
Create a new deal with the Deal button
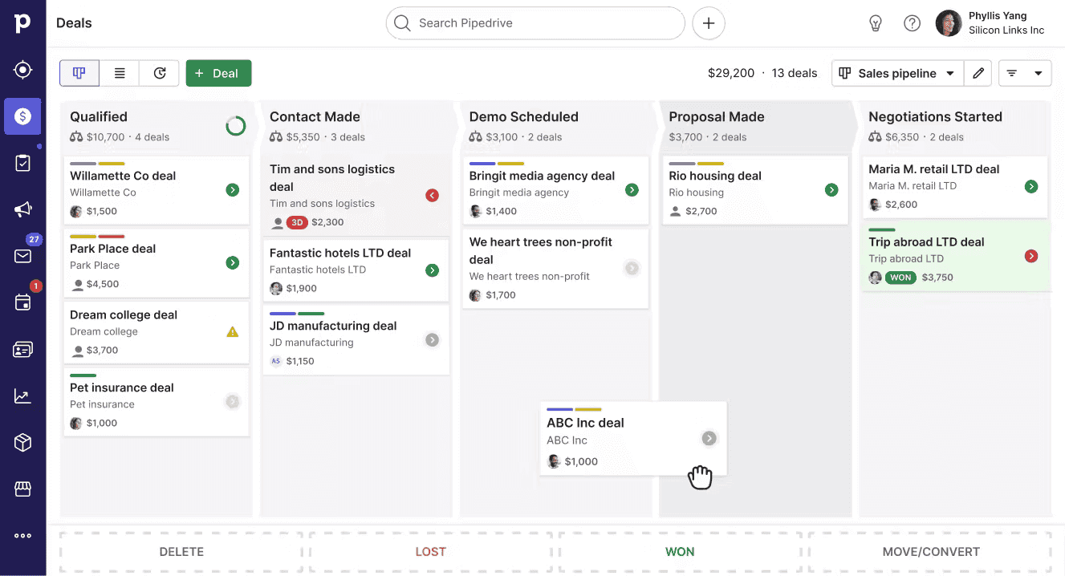pos(218,73)
